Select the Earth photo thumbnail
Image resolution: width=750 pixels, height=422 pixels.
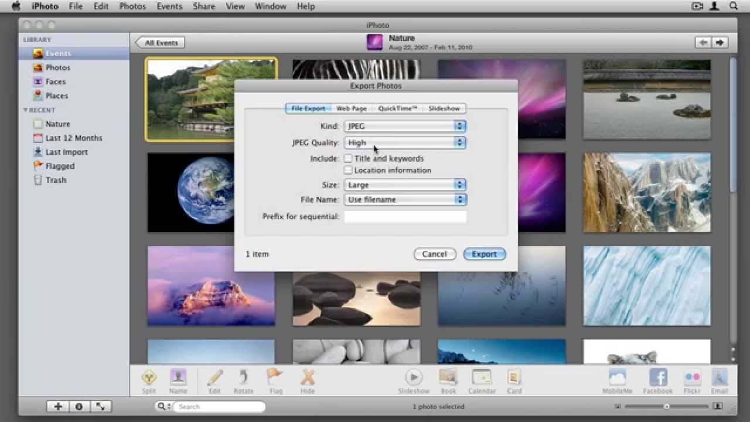[191, 193]
